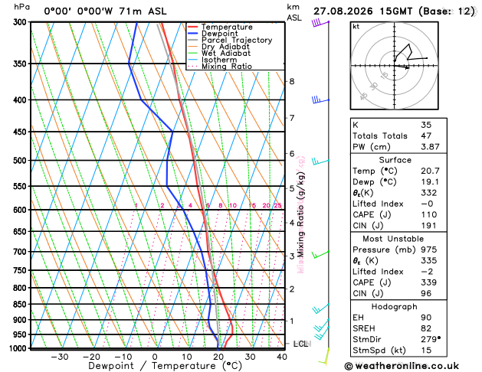Click the 300 pressure level label

pos(21,22)
